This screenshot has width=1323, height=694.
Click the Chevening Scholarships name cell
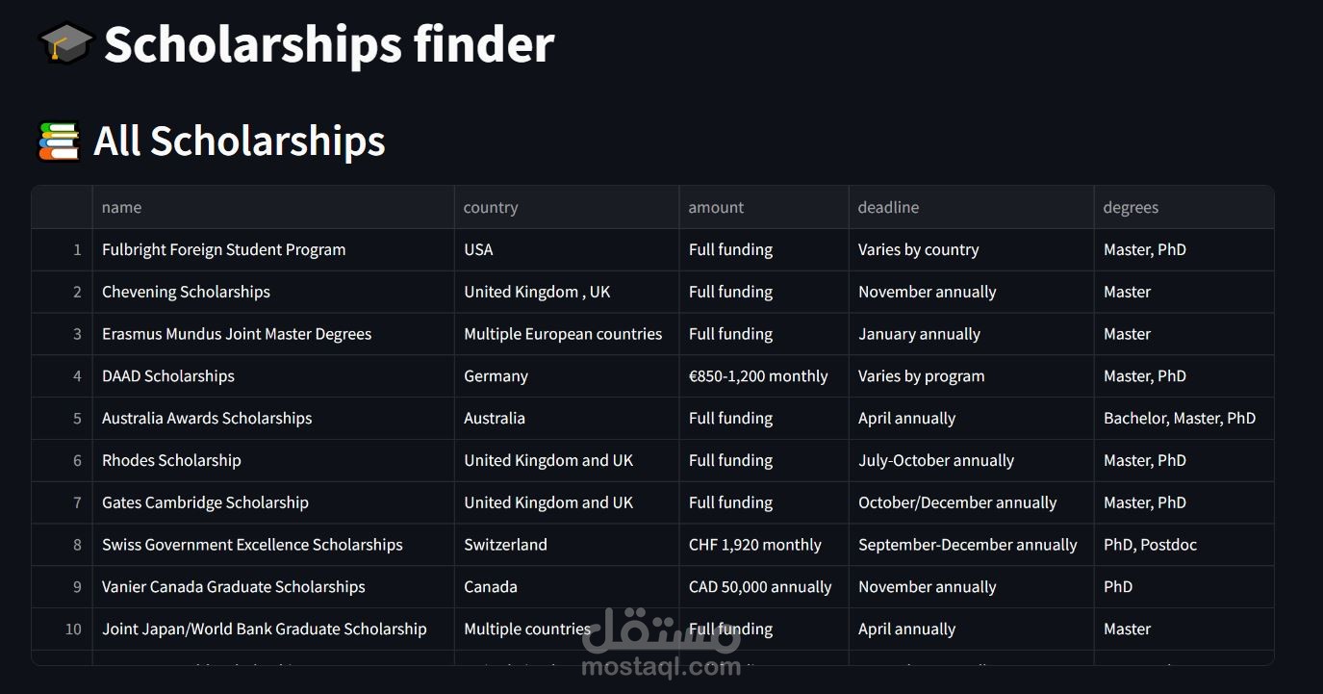click(x=273, y=292)
